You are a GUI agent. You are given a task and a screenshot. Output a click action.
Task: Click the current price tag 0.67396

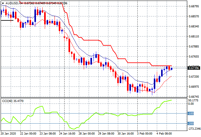pyautogui.click(x=193, y=68)
